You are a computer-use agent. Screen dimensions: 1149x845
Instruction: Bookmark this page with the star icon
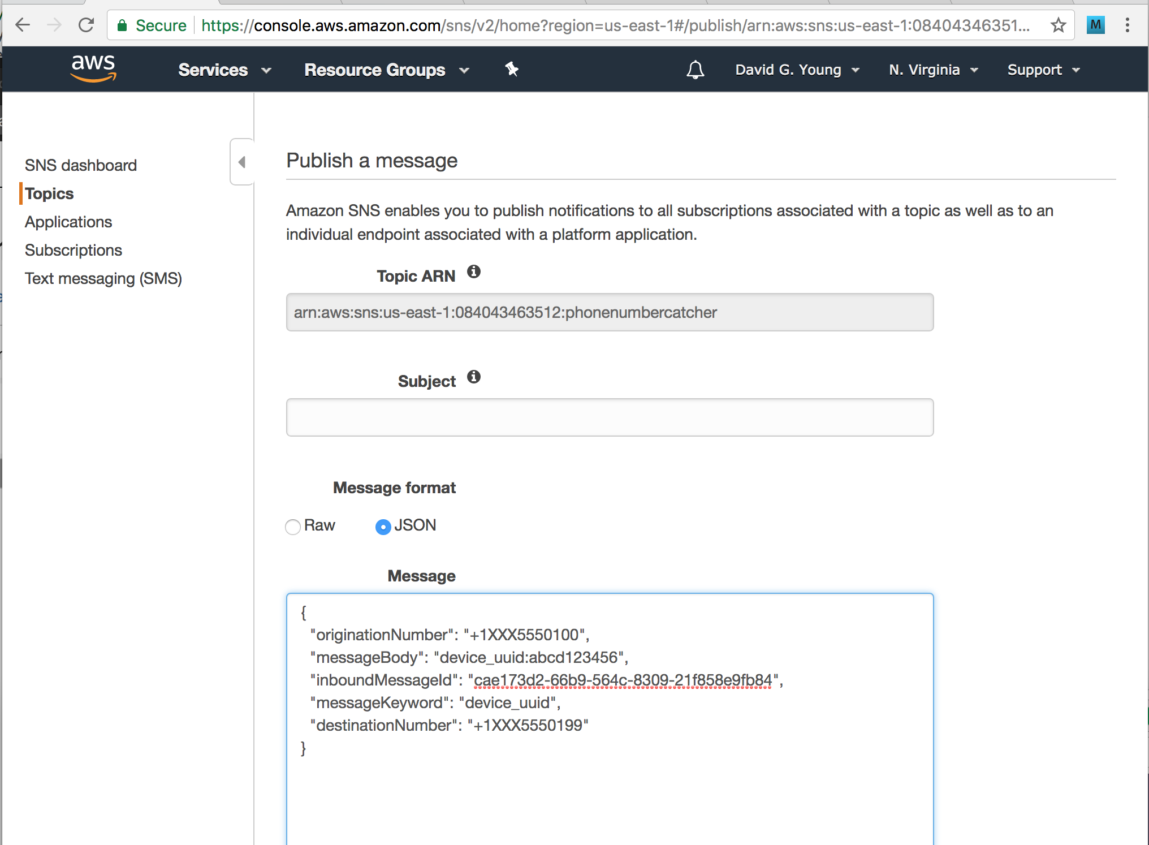coord(1059,25)
